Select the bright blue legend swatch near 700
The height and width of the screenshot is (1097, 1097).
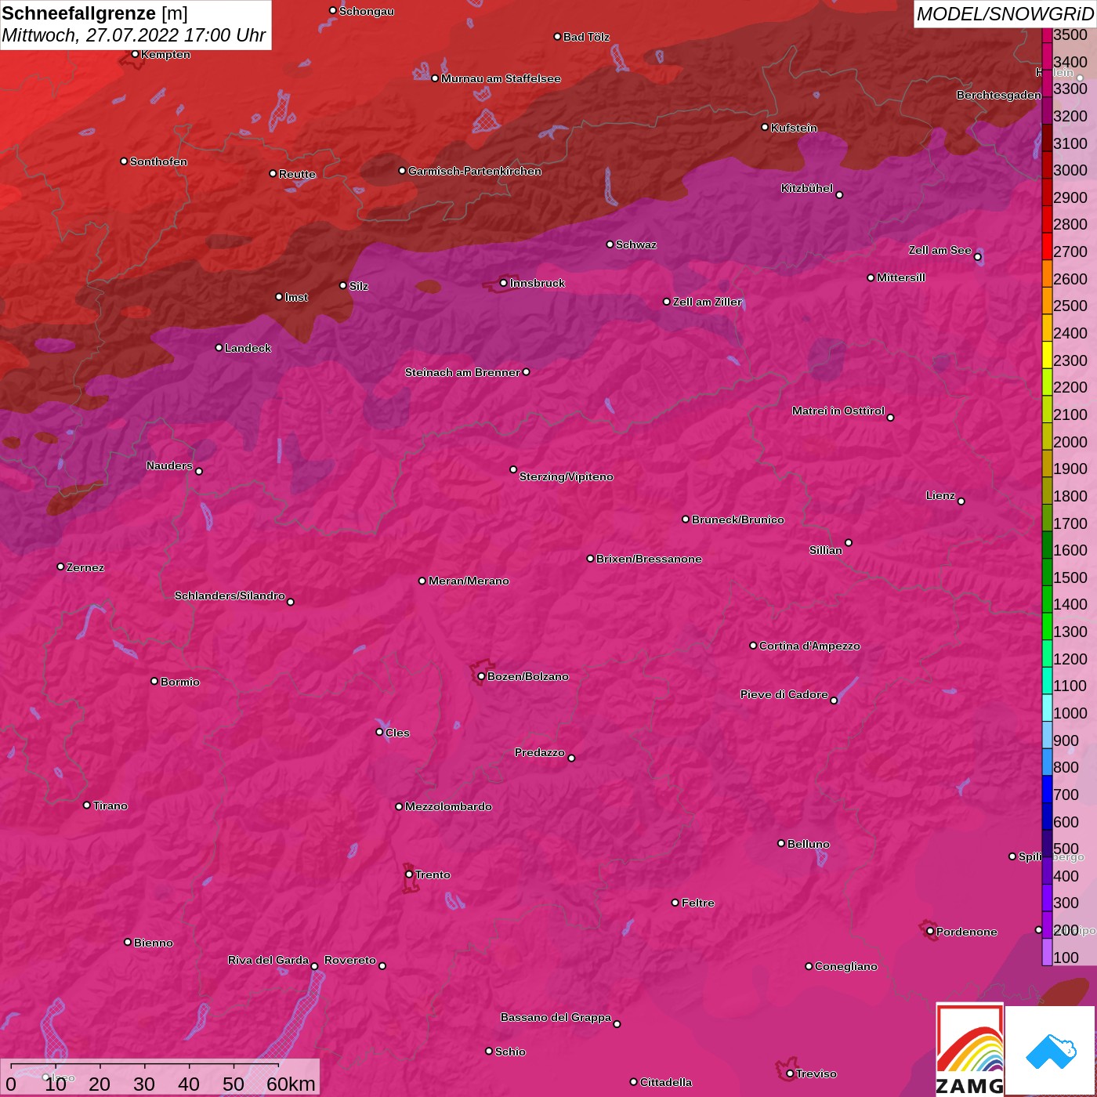1047,789
